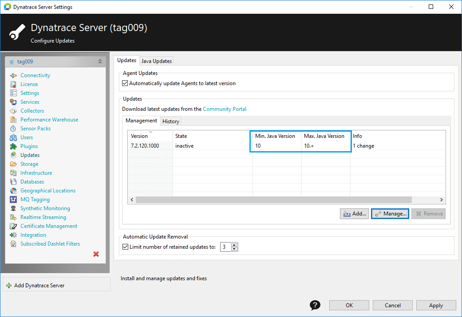Screen dimensions: 462x317
Task: Maximize the Dynatrace Server Settings window
Action: pos(431,7)
